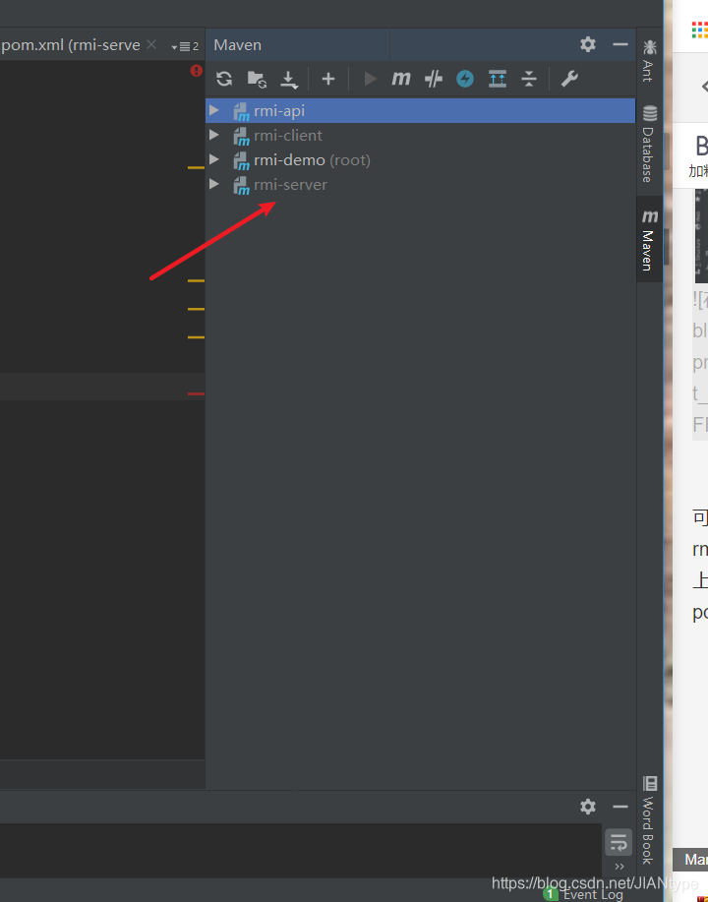Image resolution: width=708 pixels, height=902 pixels.
Task: Expand the rmi-api module
Action: [214, 110]
